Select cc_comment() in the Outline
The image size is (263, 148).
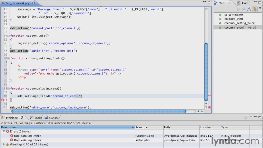[x=233, y=15]
